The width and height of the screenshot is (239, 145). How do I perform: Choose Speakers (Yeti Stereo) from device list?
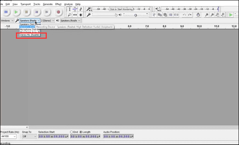pyautogui.click(x=30, y=24)
